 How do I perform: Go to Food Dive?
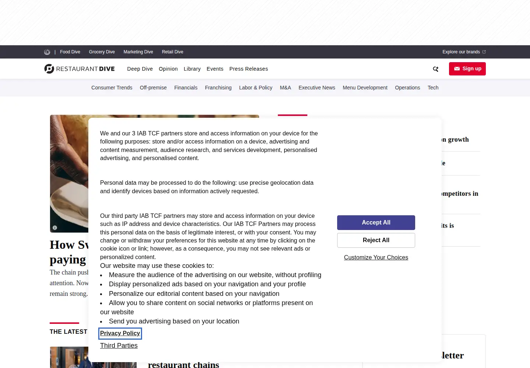(70, 52)
